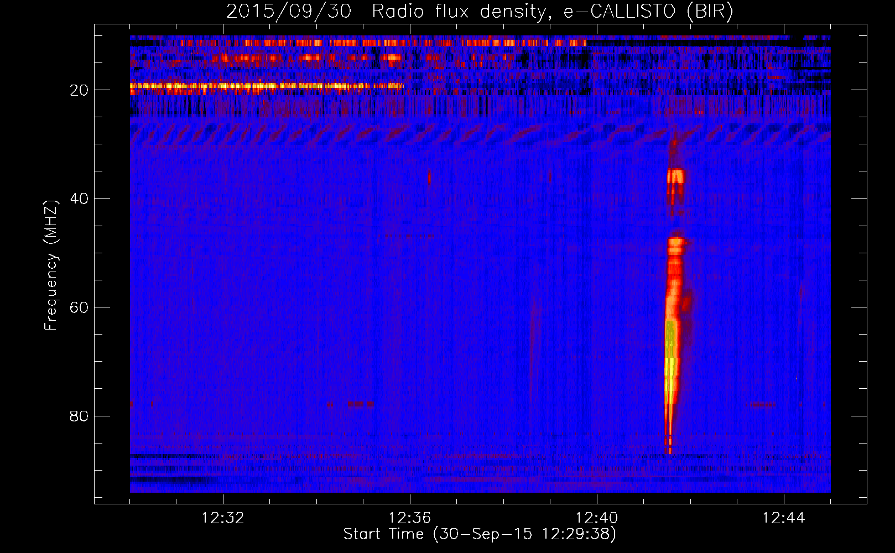Click the 12:36 time tick label
Image resolution: width=895 pixels, height=553 pixels.
click(410, 518)
